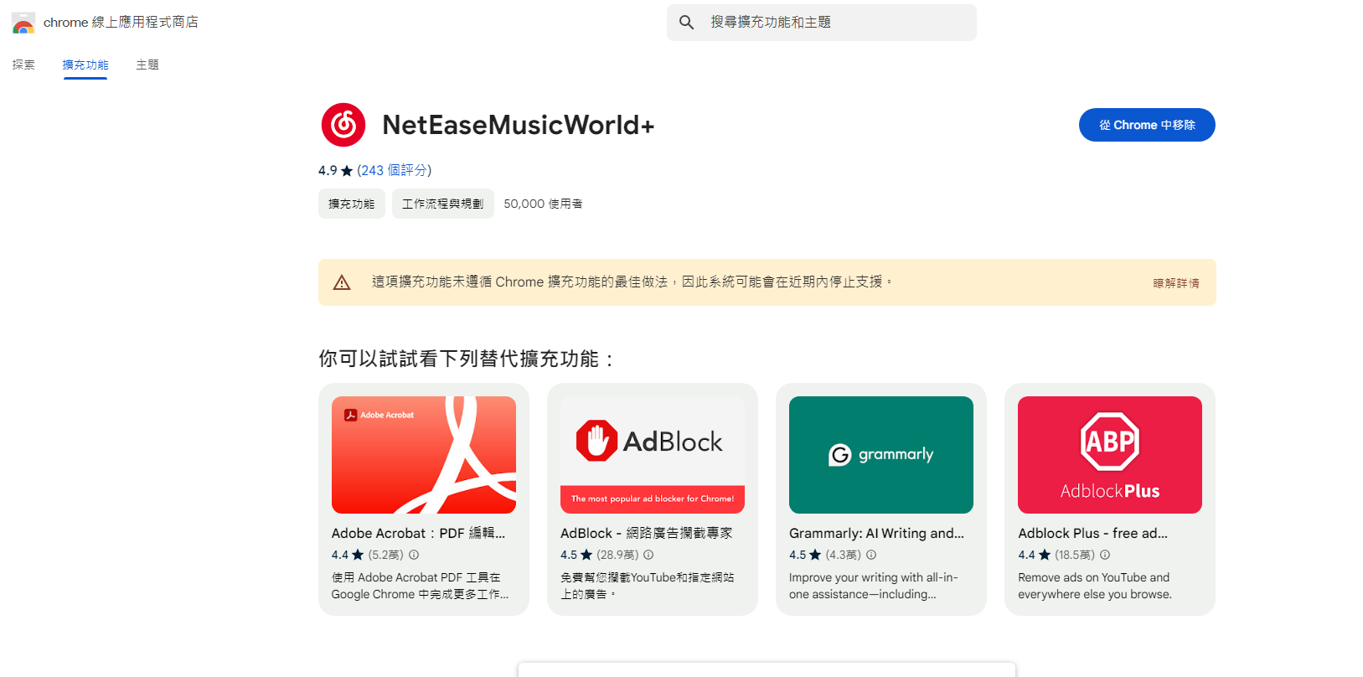
Task: Open the Adblock Plus extension thumbnail
Action: (x=1110, y=455)
